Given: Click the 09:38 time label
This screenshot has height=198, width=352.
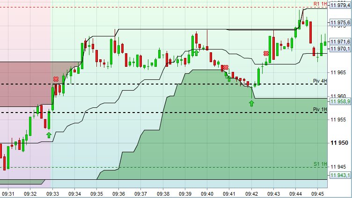Looking at the screenshot, I should pos(163,194).
